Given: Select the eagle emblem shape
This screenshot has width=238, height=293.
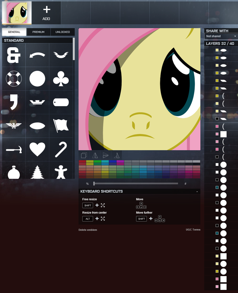Looking at the screenshot, I should point(14,126).
